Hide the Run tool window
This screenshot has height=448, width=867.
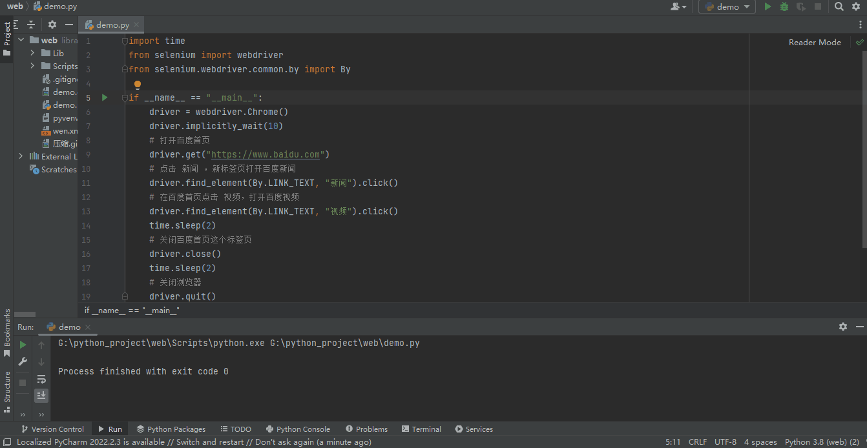point(859,327)
